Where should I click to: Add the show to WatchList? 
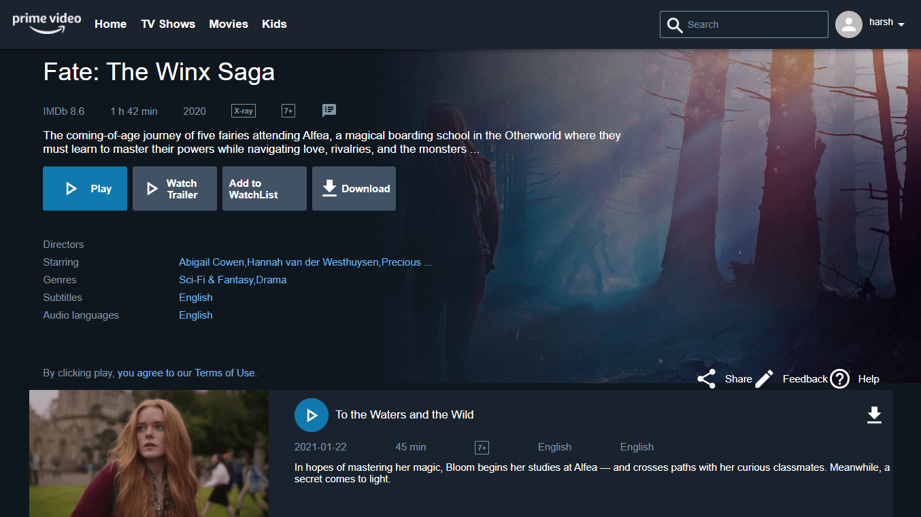264,189
